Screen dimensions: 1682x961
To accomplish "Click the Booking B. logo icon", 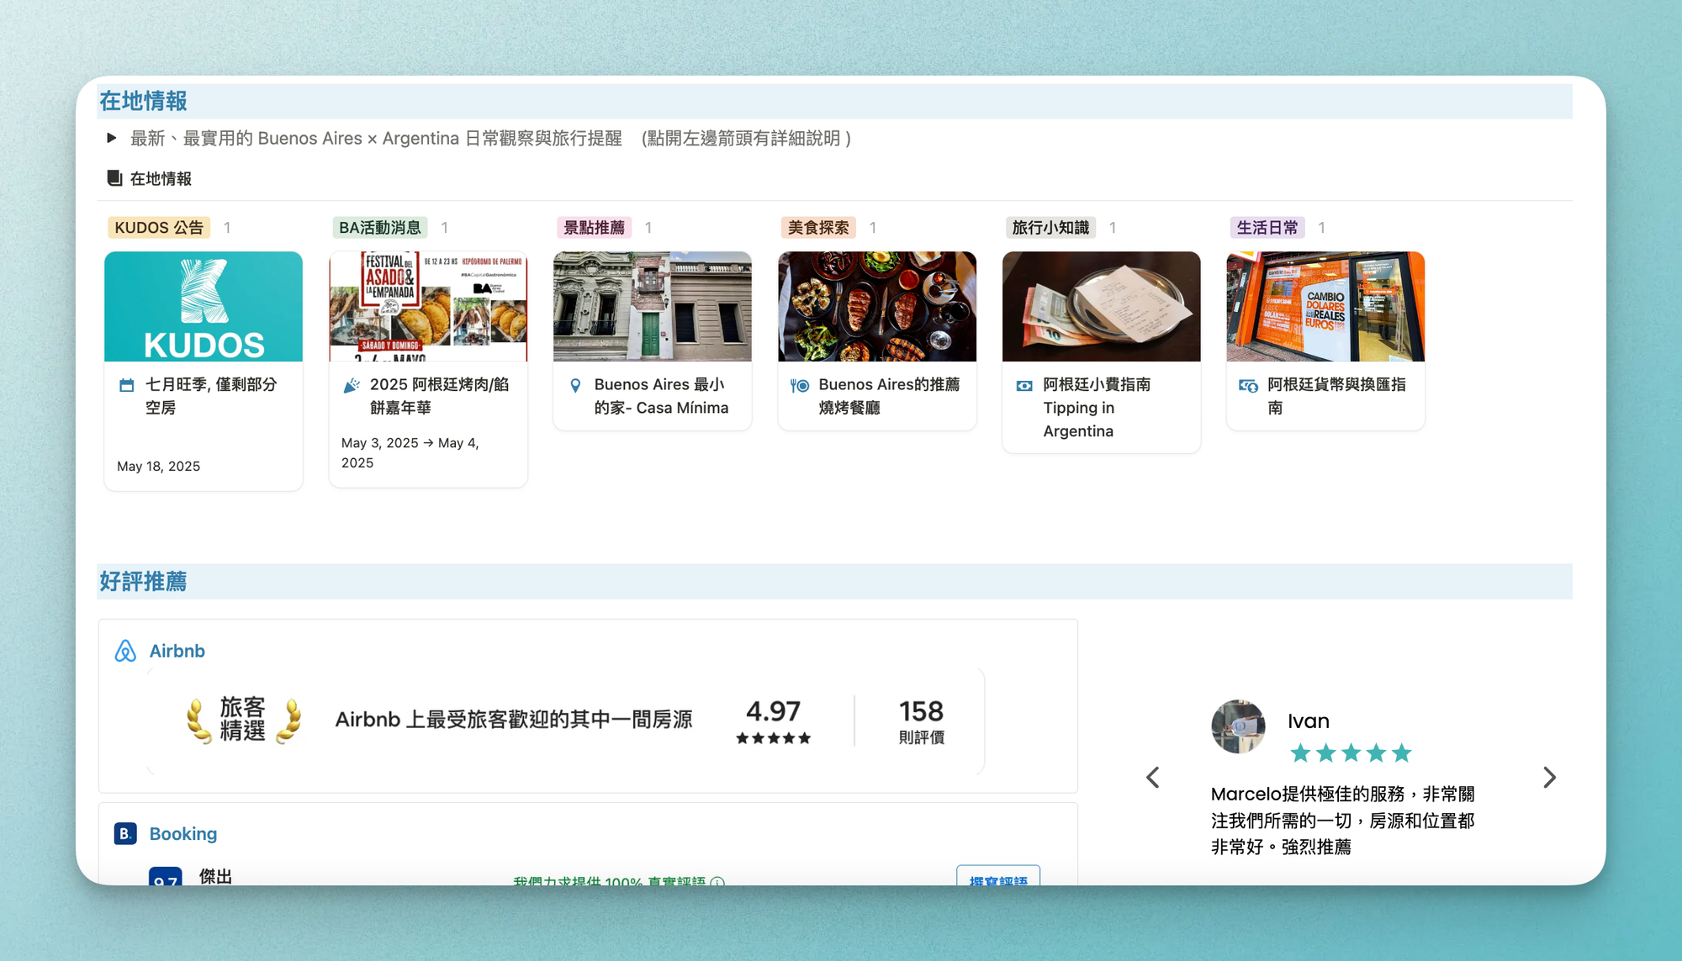I will pyautogui.click(x=125, y=833).
